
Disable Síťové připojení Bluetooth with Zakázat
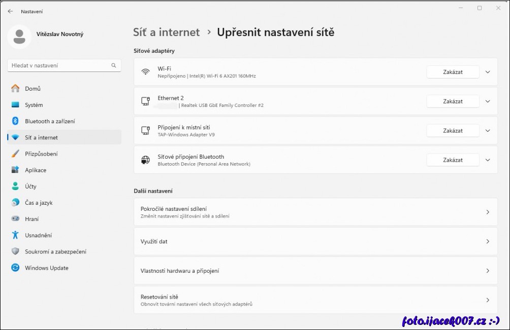pyautogui.click(x=452, y=160)
